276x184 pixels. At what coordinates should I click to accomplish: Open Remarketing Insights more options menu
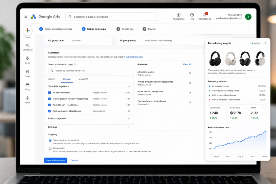click(x=266, y=43)
